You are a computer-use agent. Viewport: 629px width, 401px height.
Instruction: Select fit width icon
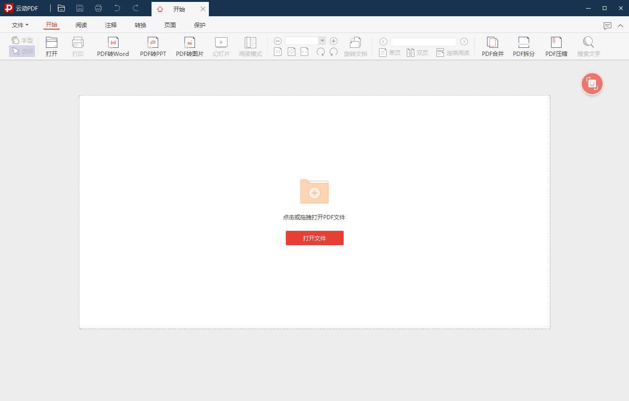pos(304,52)
